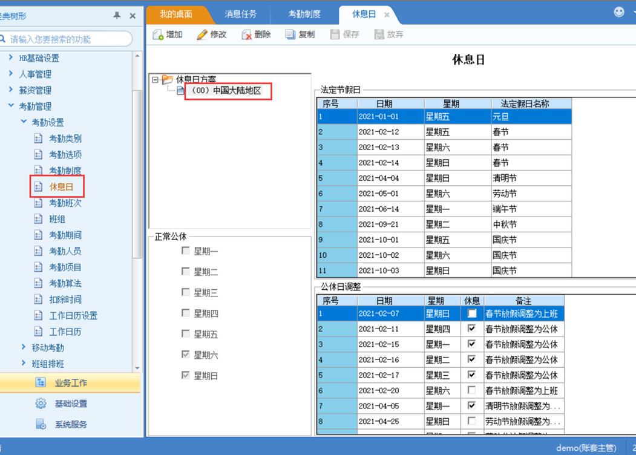Expand the HR基础设置 tree node
The width and height of the screenshot is (636, 455).
click(10, 57)
